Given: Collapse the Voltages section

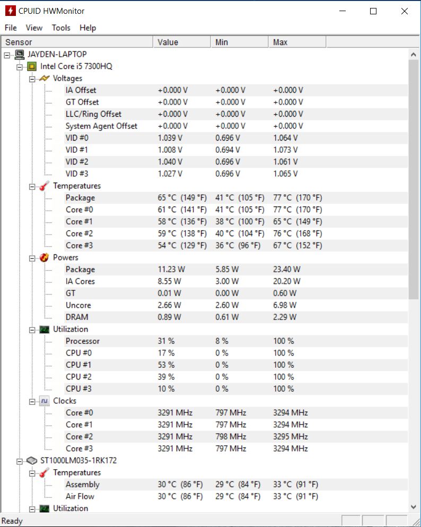Looking at the screenshot, I should (32, 79).
